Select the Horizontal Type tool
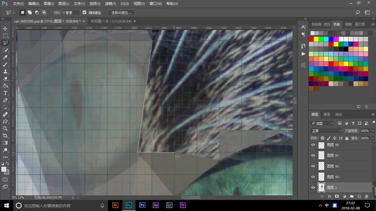This screenshot has width=376, height=211. [x=5, y=93]
